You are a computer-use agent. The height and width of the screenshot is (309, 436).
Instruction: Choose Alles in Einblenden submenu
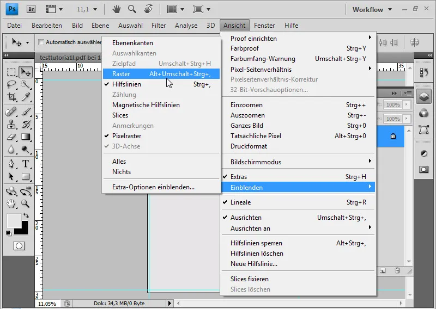pos(161,162)
